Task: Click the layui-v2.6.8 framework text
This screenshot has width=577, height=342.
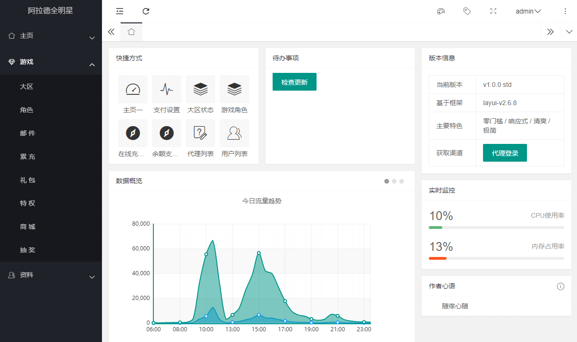Action: pyautogui.click(x=500, y=103)
